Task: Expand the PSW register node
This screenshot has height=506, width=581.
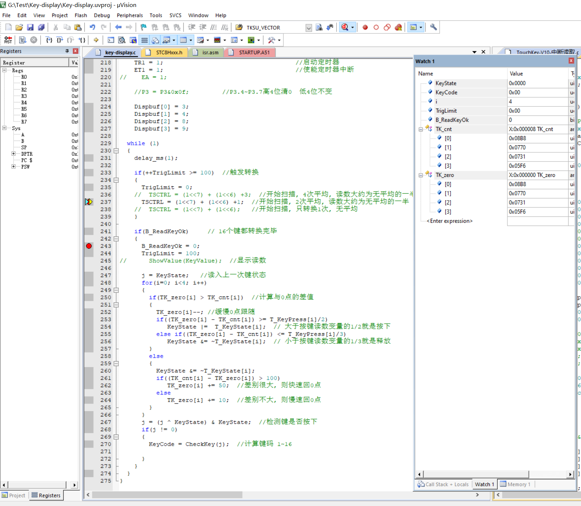Action: pos(14,167)
